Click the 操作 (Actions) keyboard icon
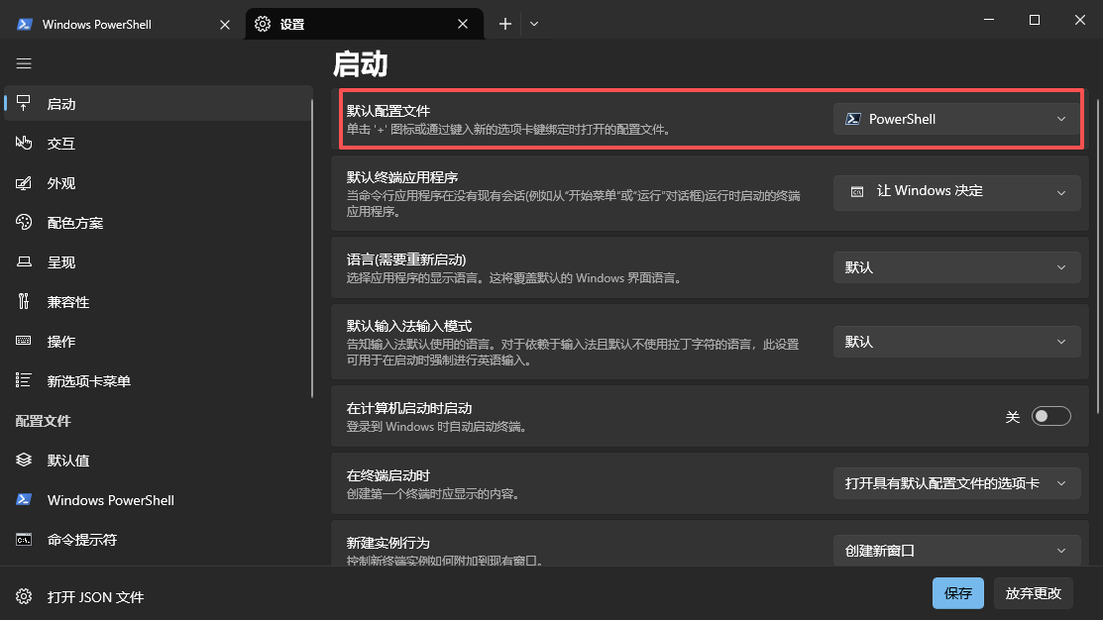This screenshot has width=1103, height=620. coord(24,342)
